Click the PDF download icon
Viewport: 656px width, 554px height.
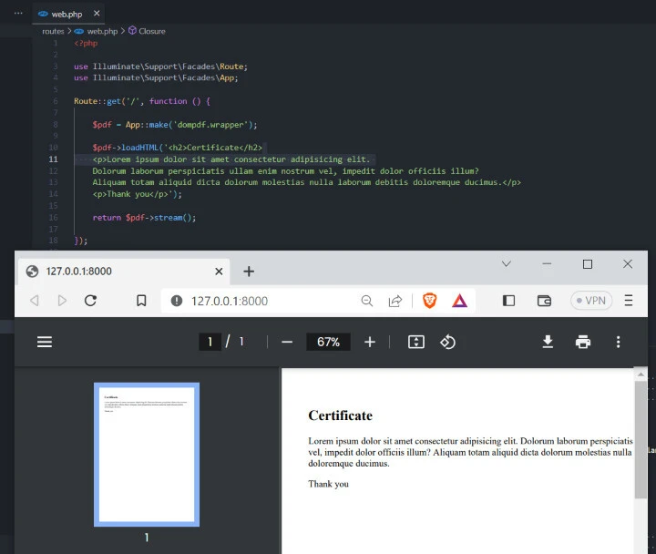pos(548,342)
